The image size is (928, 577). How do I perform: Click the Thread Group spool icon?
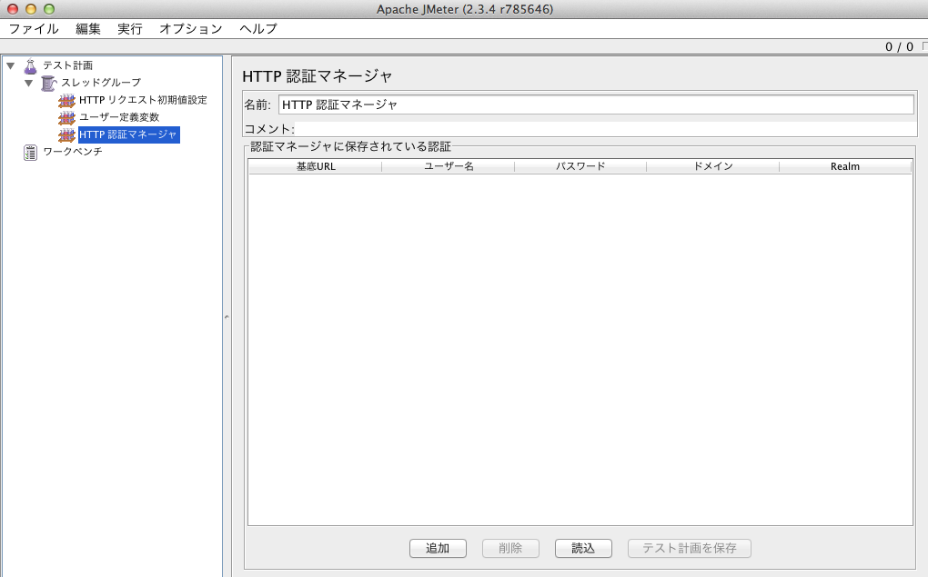coord(48,83)
